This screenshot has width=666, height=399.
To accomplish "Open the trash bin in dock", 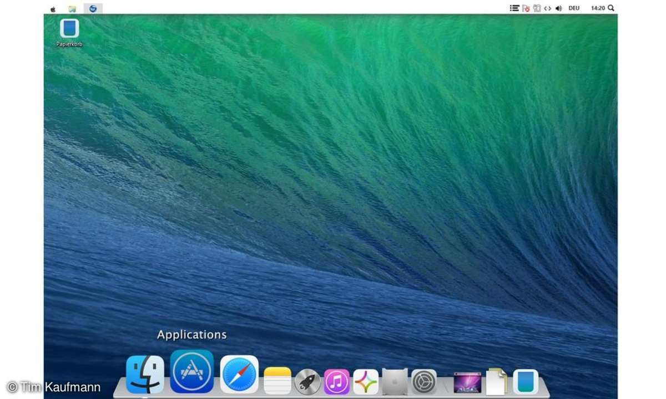I will 526,381.
